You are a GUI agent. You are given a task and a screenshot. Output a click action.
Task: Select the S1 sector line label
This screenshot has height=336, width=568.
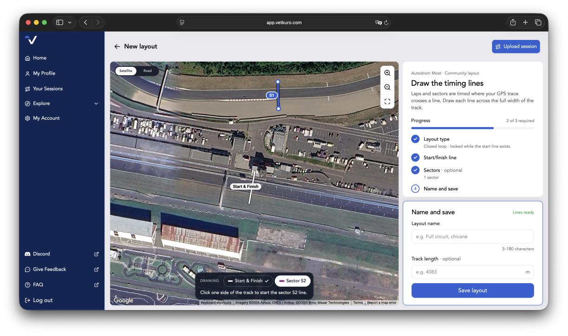point(272,95)
